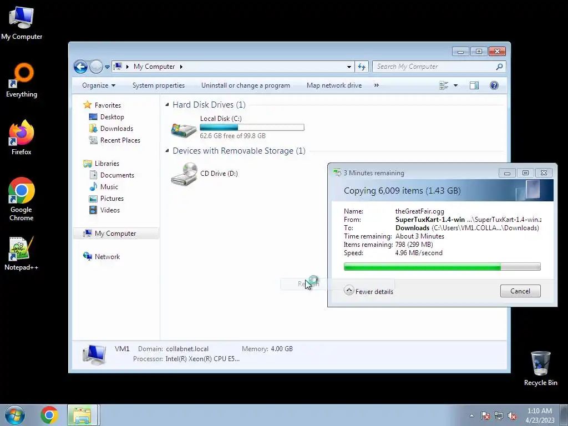Select Favorites in navigation pane
This screenshot has width=568, height=426.
(x=108, y=105)
